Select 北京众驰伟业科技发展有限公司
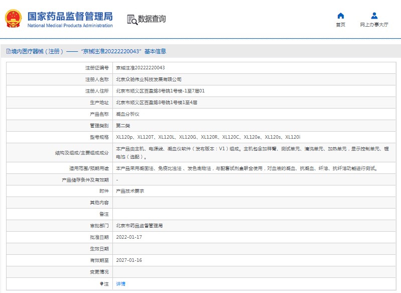 [149, 79]
